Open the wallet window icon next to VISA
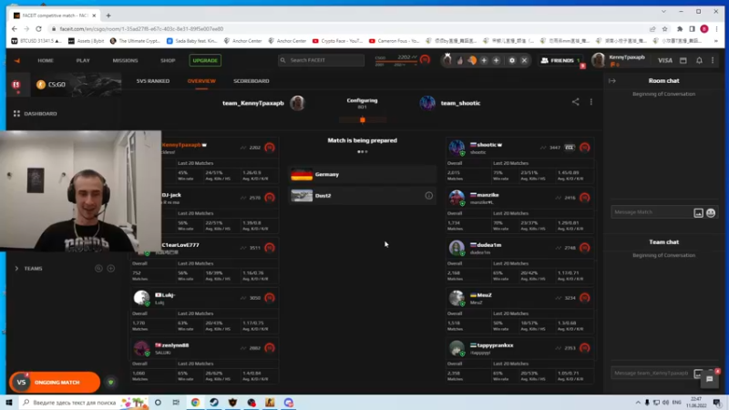 pyautogui.click(x=683, y=60)
